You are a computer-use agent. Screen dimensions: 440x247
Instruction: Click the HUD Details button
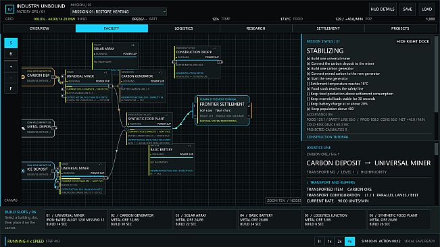[x=383, y=9]
